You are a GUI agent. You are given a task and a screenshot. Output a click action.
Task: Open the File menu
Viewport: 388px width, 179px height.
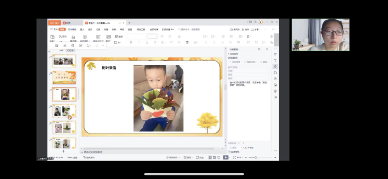(x=54, y=29)
